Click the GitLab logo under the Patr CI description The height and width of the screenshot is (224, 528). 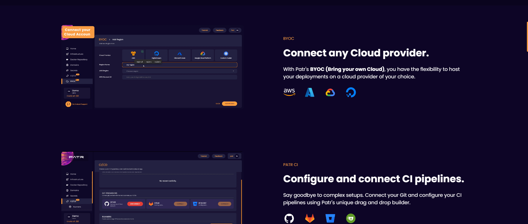click(x=310, y=219)
